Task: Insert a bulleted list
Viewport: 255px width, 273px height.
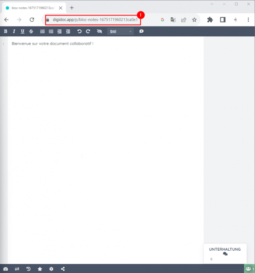Action: (x=51, y=31)
